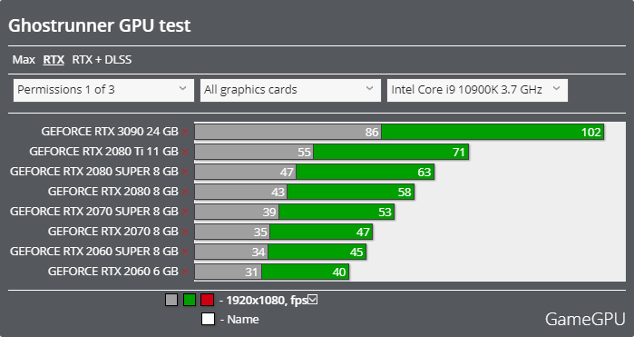This screenshot has height=337, width=634.
Task: Remove GEFORCE RTX 3090 24 GB with red X
Action: (x=185, y=132)
